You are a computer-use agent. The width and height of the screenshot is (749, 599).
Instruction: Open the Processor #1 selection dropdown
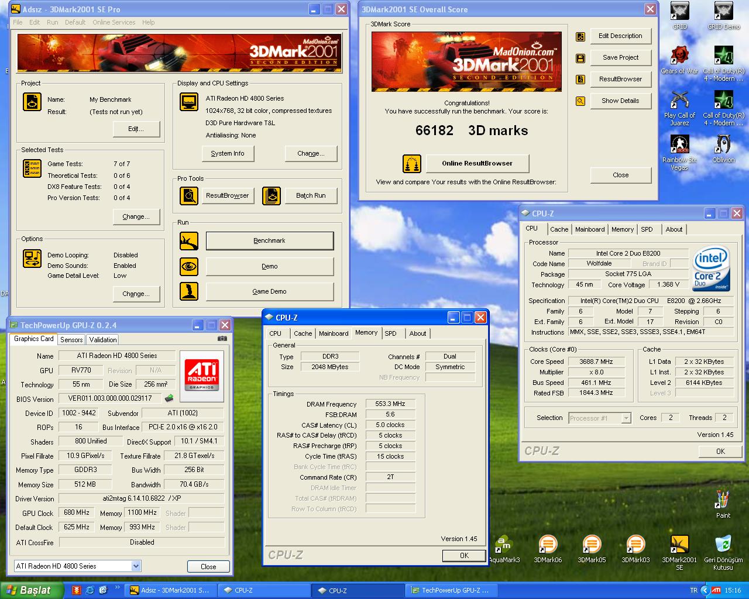(626, 418)
